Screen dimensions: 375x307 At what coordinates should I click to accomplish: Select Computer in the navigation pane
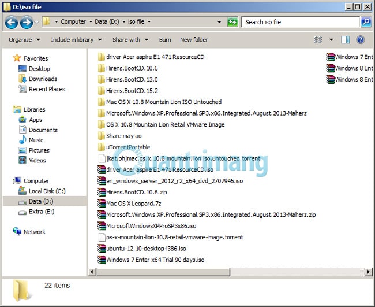pos(31,181)
